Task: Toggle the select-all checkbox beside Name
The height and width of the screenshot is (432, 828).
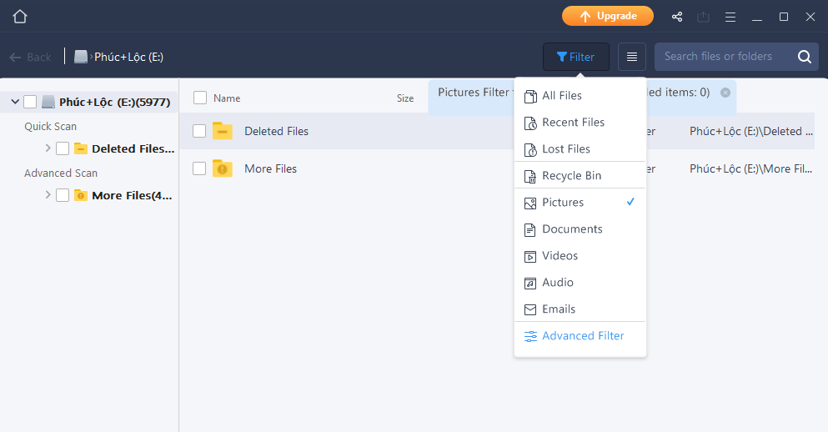Action: click(x=200, y=98)
